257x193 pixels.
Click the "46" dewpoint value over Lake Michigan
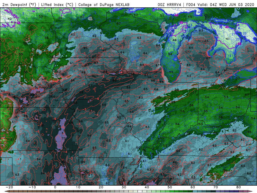coord(174,40)
